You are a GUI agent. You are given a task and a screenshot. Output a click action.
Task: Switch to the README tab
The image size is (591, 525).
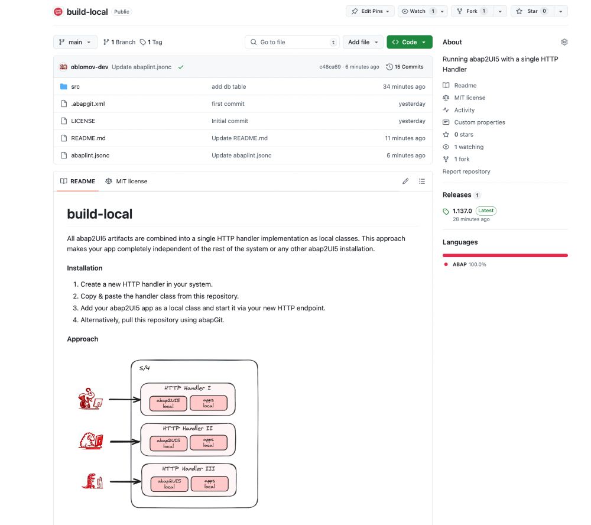coord(77,181)
